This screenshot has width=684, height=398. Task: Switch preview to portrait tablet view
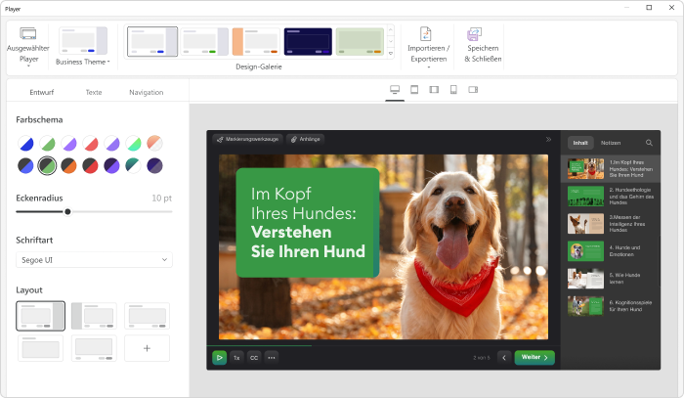[414, 90]
